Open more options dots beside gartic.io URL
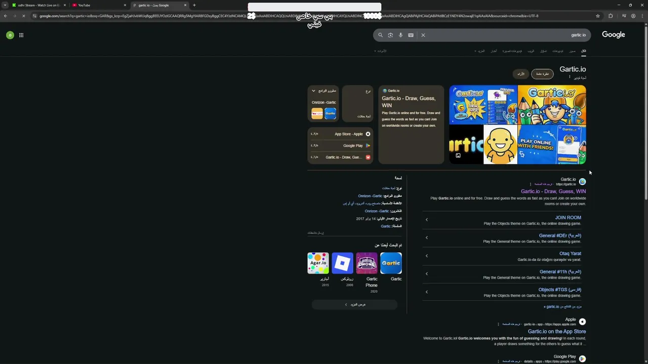Screen dimensions: 648x364 coord(531,184)
